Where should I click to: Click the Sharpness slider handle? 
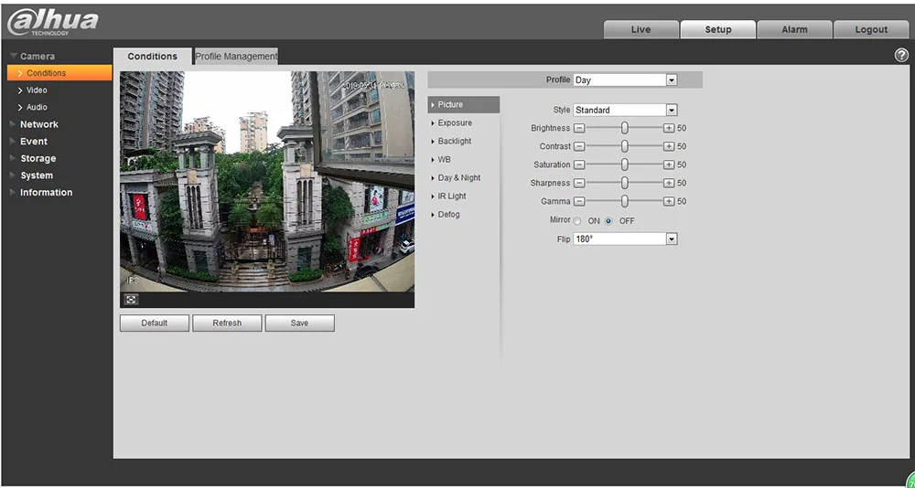coord(624,183)
